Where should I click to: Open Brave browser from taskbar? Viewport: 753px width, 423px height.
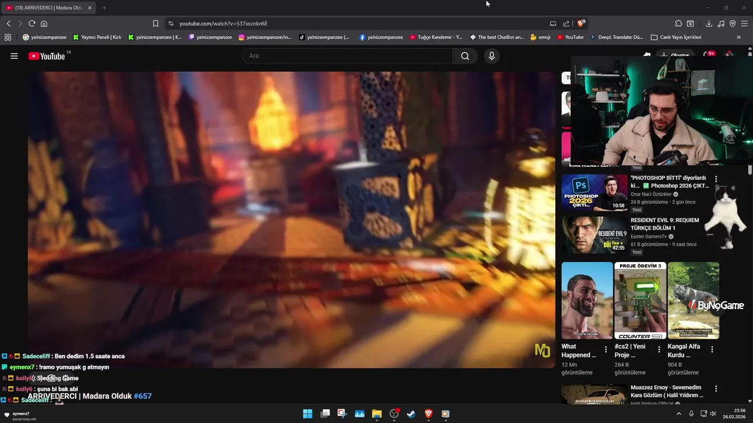428,414
